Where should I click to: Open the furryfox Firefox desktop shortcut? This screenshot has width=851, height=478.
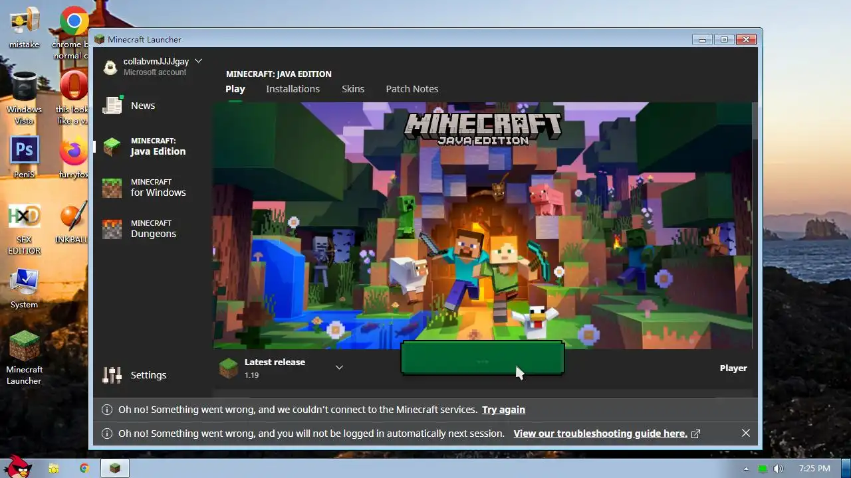(x=73, y=158)
